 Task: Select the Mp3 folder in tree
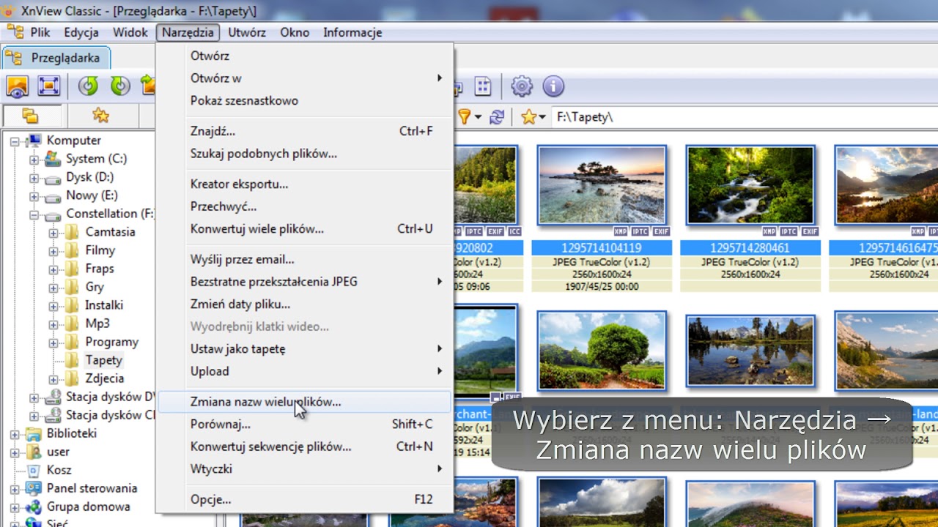click(97, 324)
